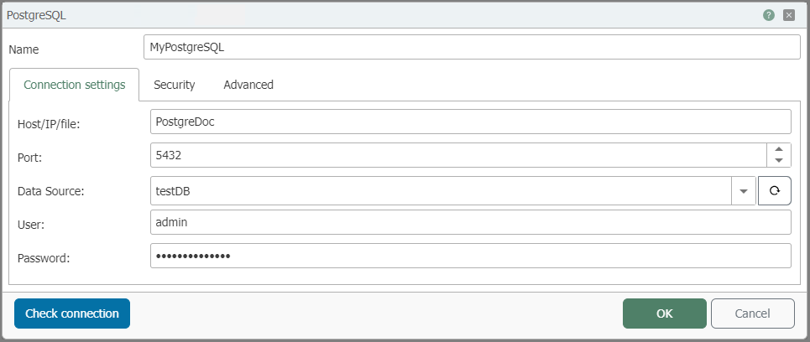Close the PostgreSQL dialog

click(789, 15)
